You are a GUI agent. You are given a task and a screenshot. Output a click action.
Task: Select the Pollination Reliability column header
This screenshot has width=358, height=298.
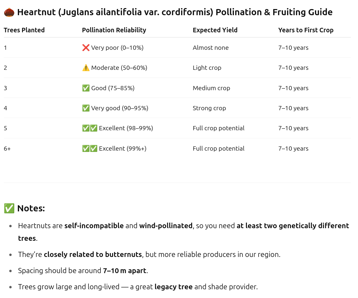[x=114, y=30]
